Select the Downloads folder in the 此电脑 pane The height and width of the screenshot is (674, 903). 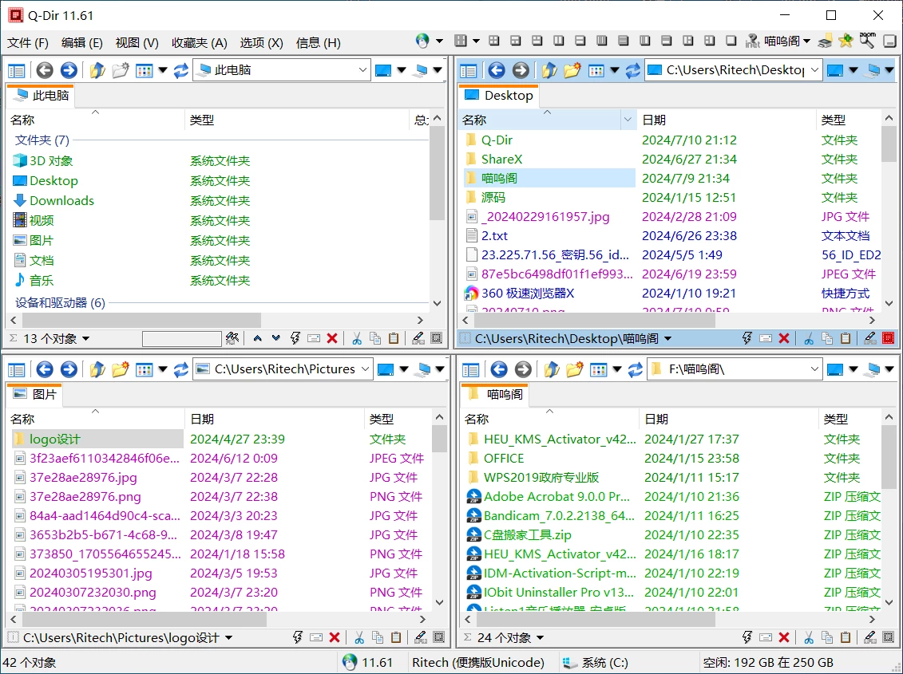click(x=61, y=200)
